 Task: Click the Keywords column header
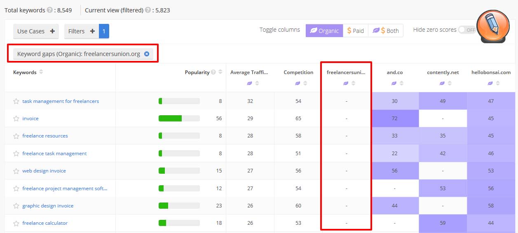point(25,72)
